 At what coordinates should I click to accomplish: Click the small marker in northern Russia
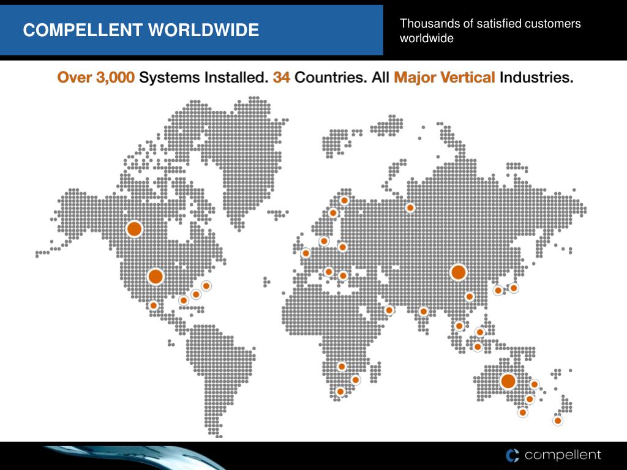pyautogui.click(x=410, y=208)
